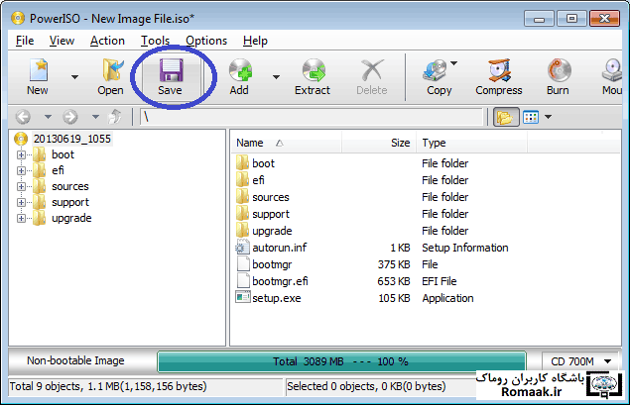Click the Burn toolbar icon
The height and width of the screenshot is (405, 630).
559,70
